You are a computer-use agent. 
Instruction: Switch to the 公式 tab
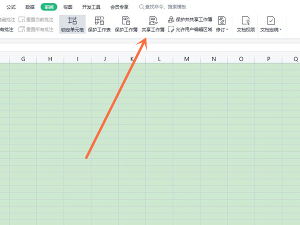click(11, 7)
